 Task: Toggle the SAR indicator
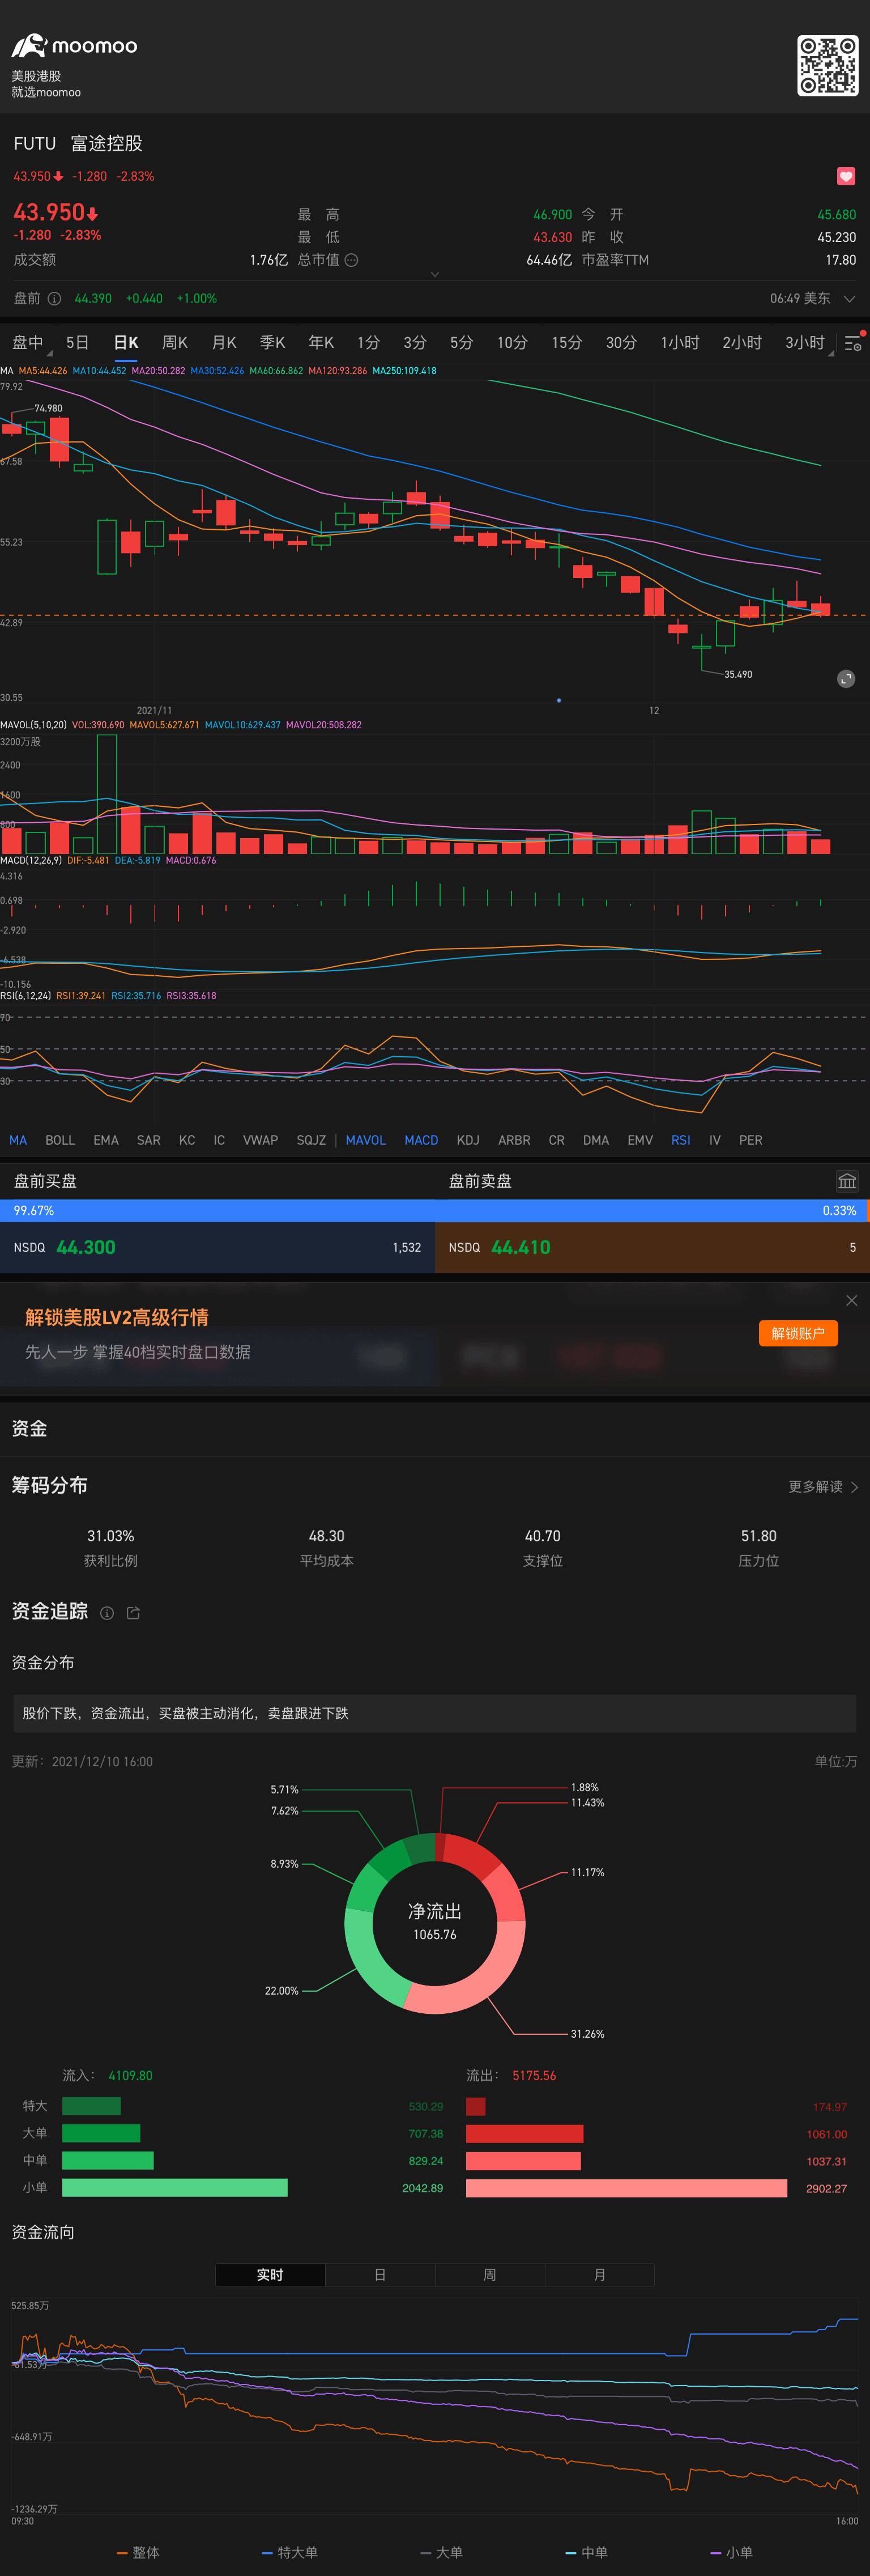(x=148, y=1140)
